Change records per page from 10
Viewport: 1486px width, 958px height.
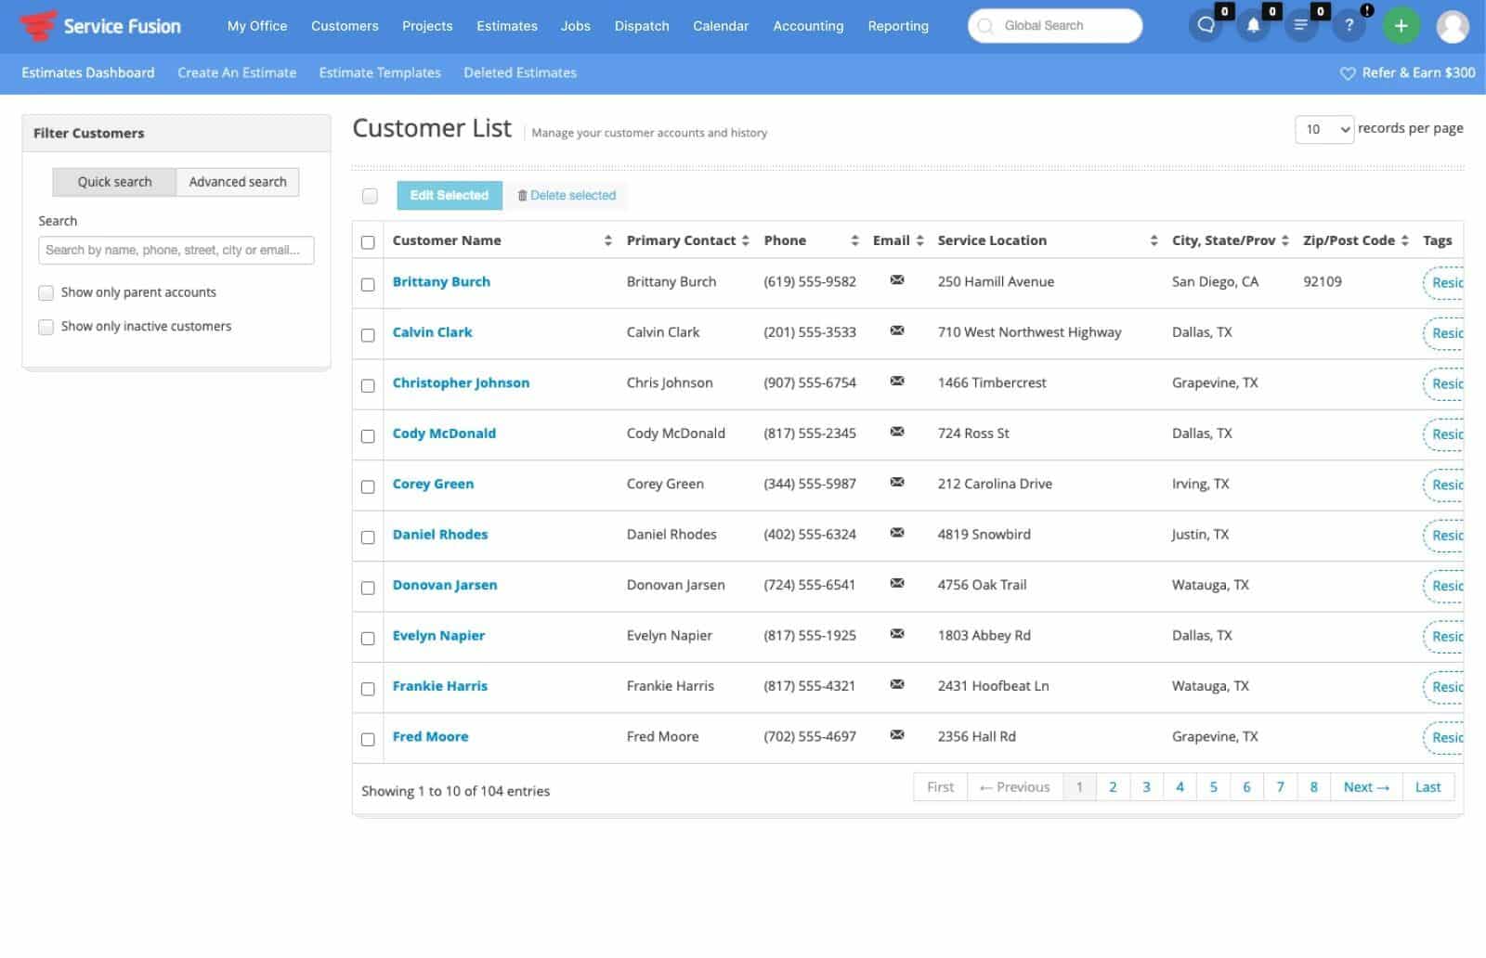[x=1324, y=128]
